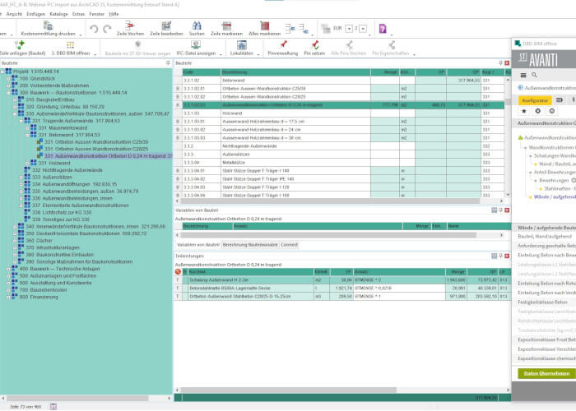Click the Daten übernehmen button
576x411 pixels.
pos(546,373)
